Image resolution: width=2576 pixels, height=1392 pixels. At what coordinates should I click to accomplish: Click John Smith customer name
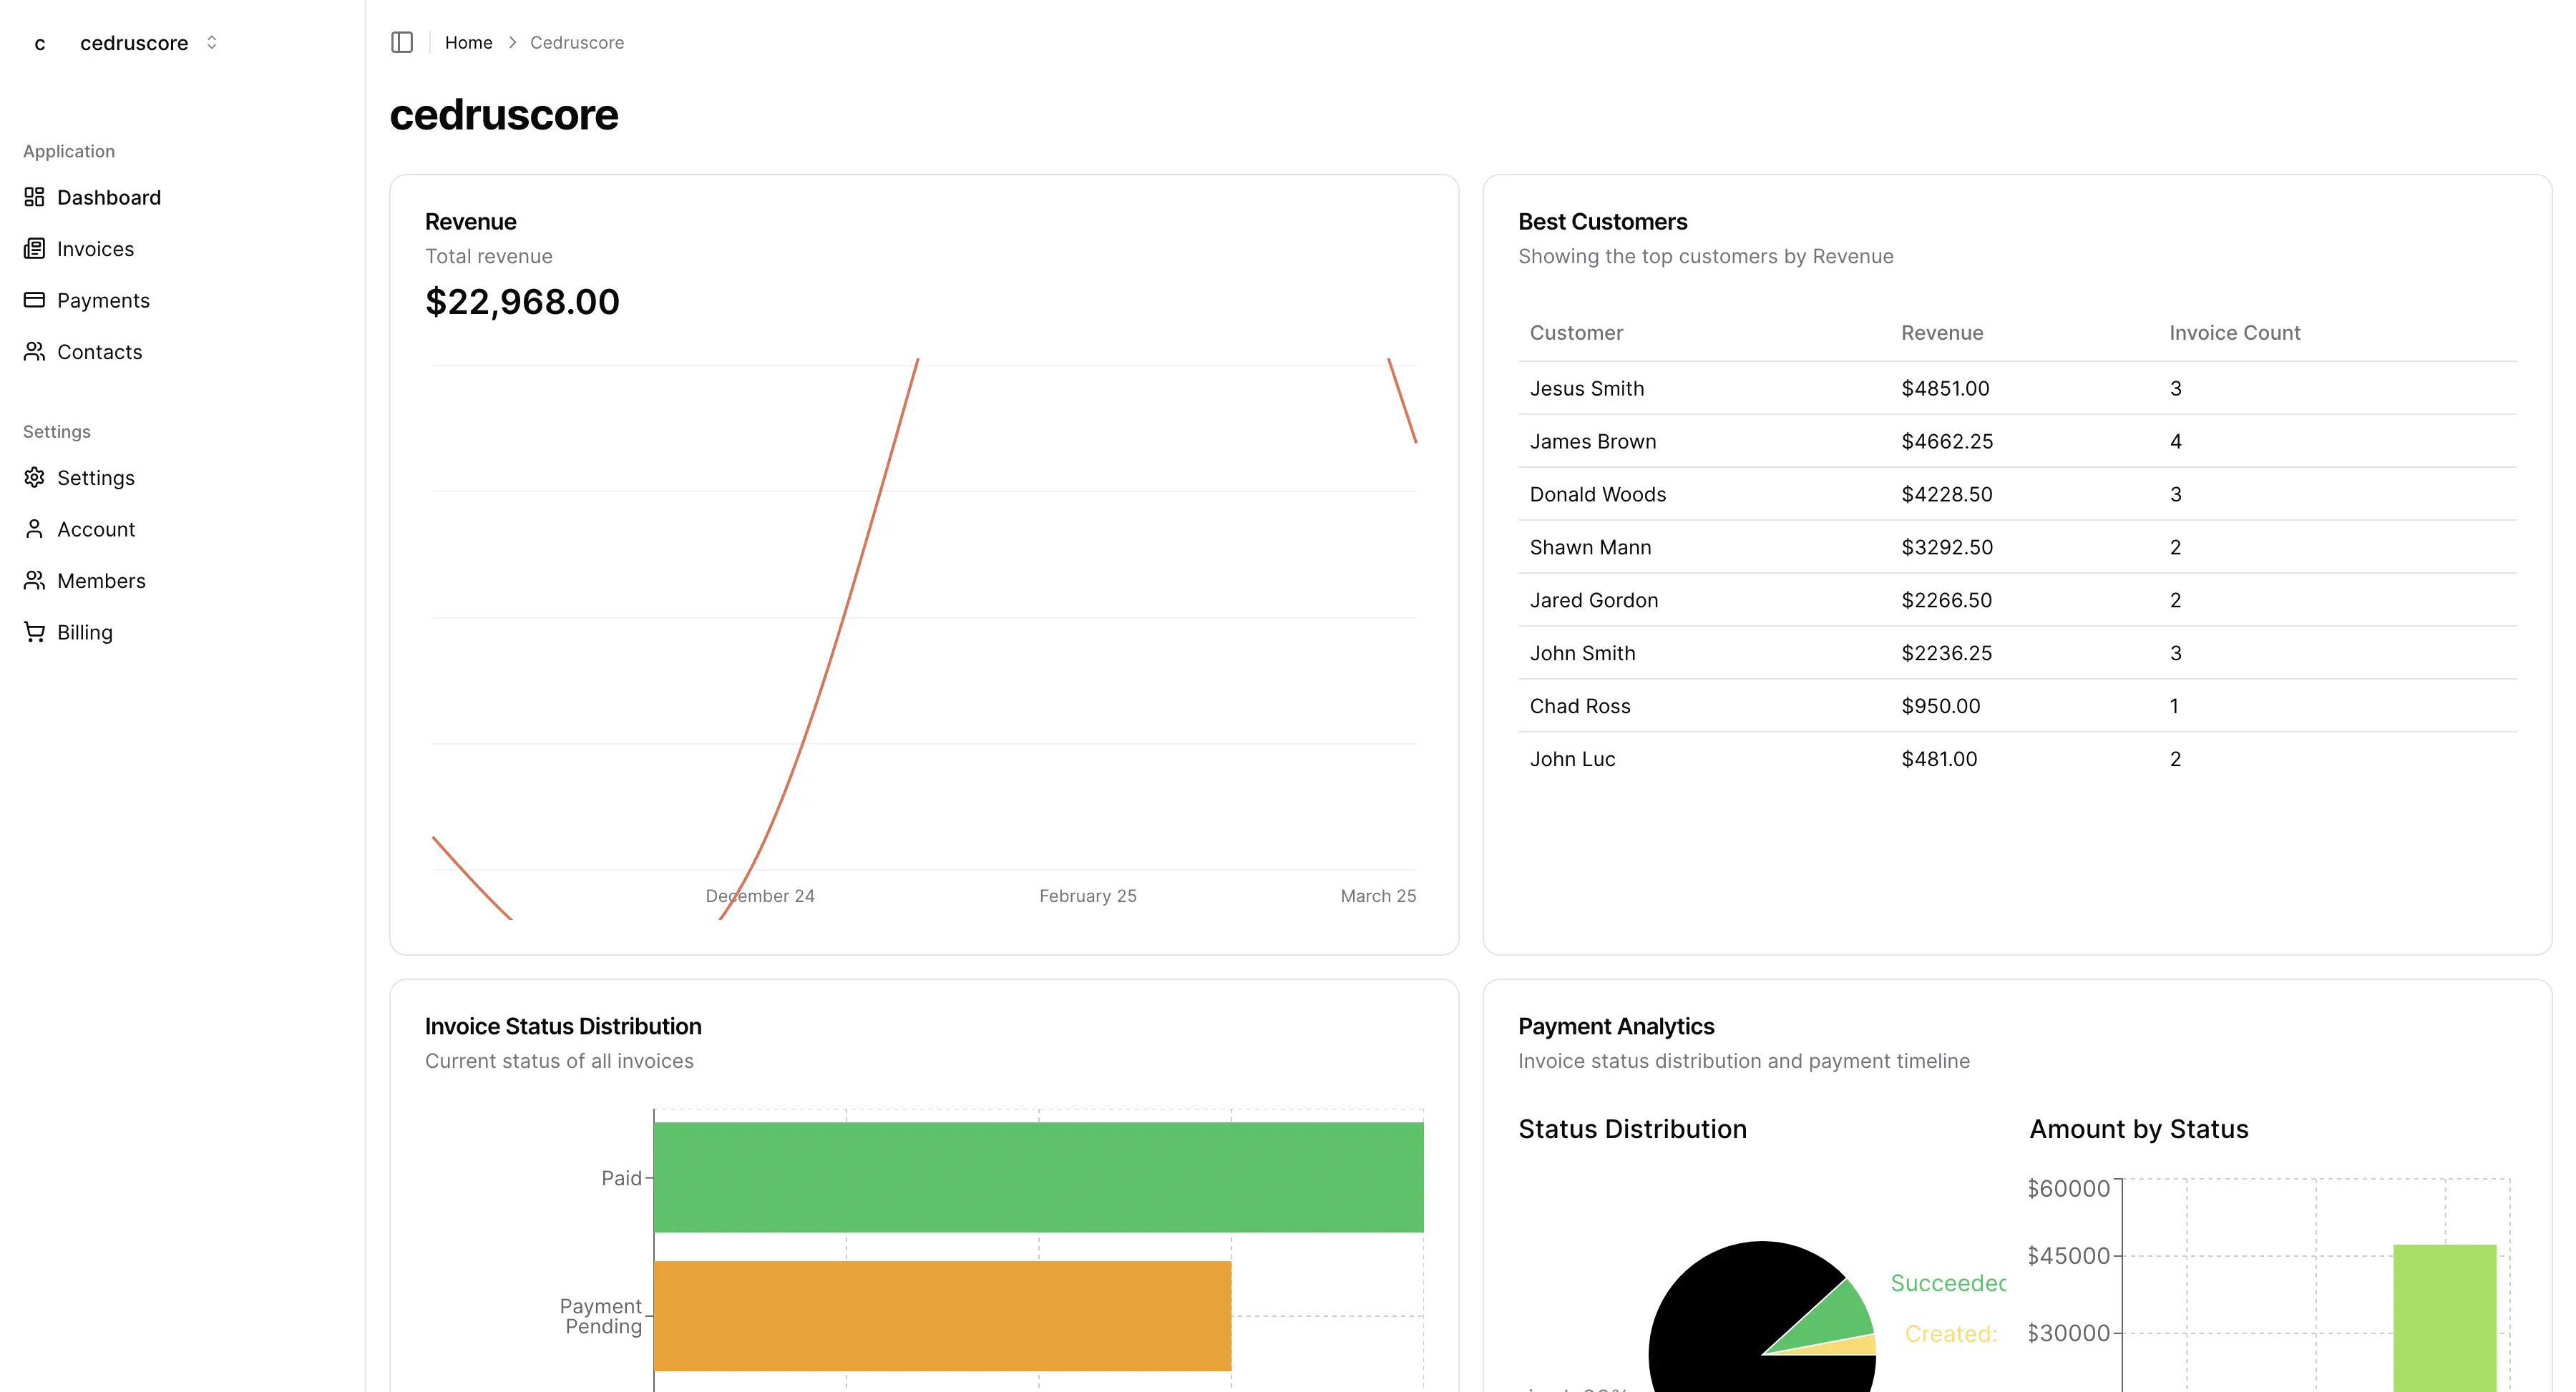1582,653
